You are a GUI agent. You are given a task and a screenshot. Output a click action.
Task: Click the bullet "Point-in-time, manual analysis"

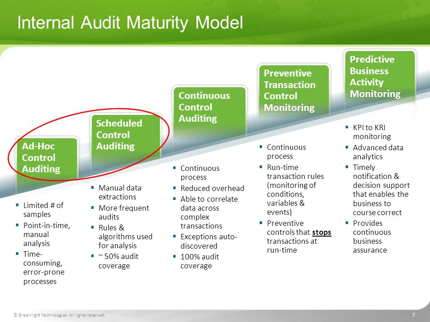47,234
